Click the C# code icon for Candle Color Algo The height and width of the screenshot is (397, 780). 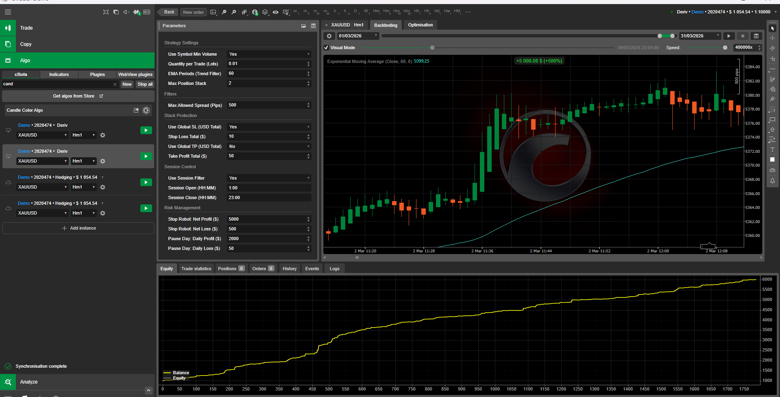[146, 110]
